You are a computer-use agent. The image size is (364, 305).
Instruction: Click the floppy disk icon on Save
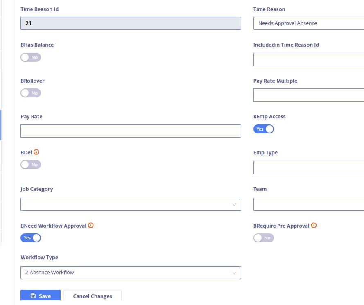33,296
